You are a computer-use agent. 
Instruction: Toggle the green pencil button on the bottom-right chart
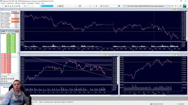(175, 55)
